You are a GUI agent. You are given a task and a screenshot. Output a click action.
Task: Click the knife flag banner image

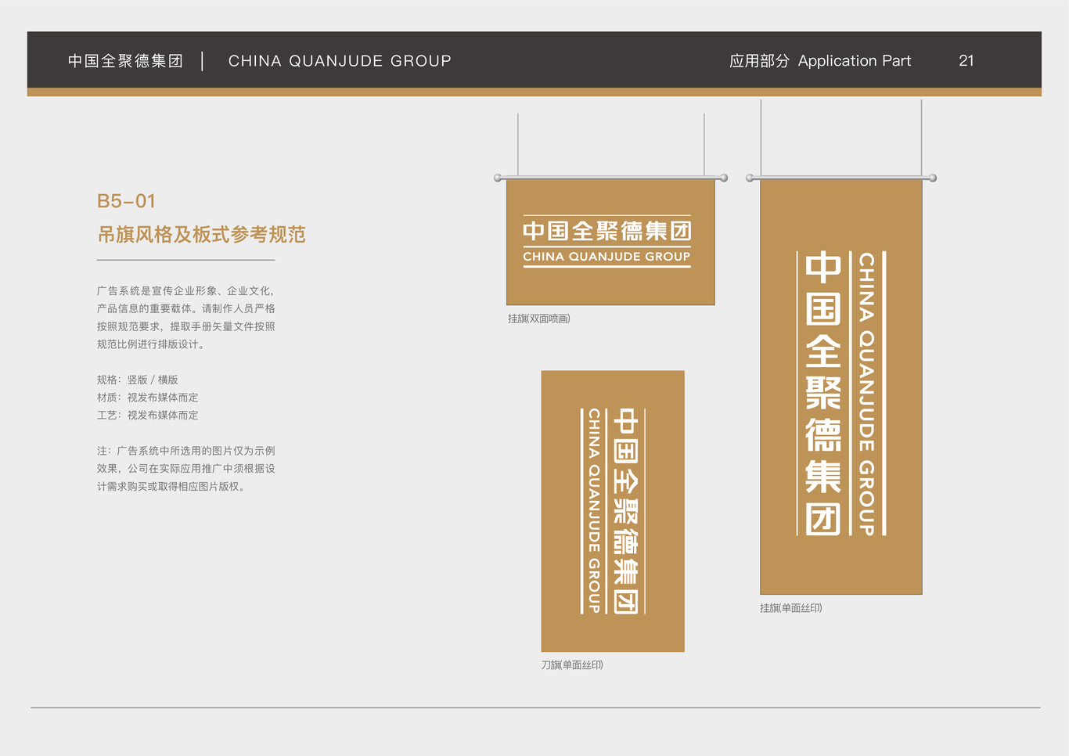(613, 511)
